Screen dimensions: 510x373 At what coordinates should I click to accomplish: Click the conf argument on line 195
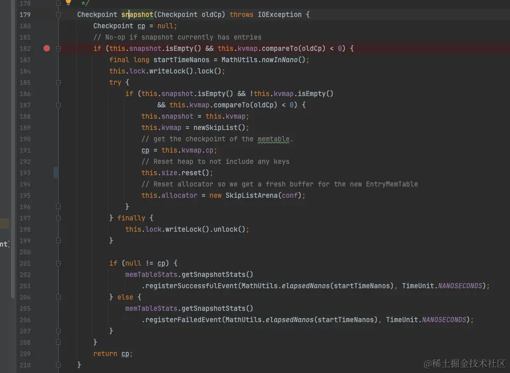pos(289,195)
